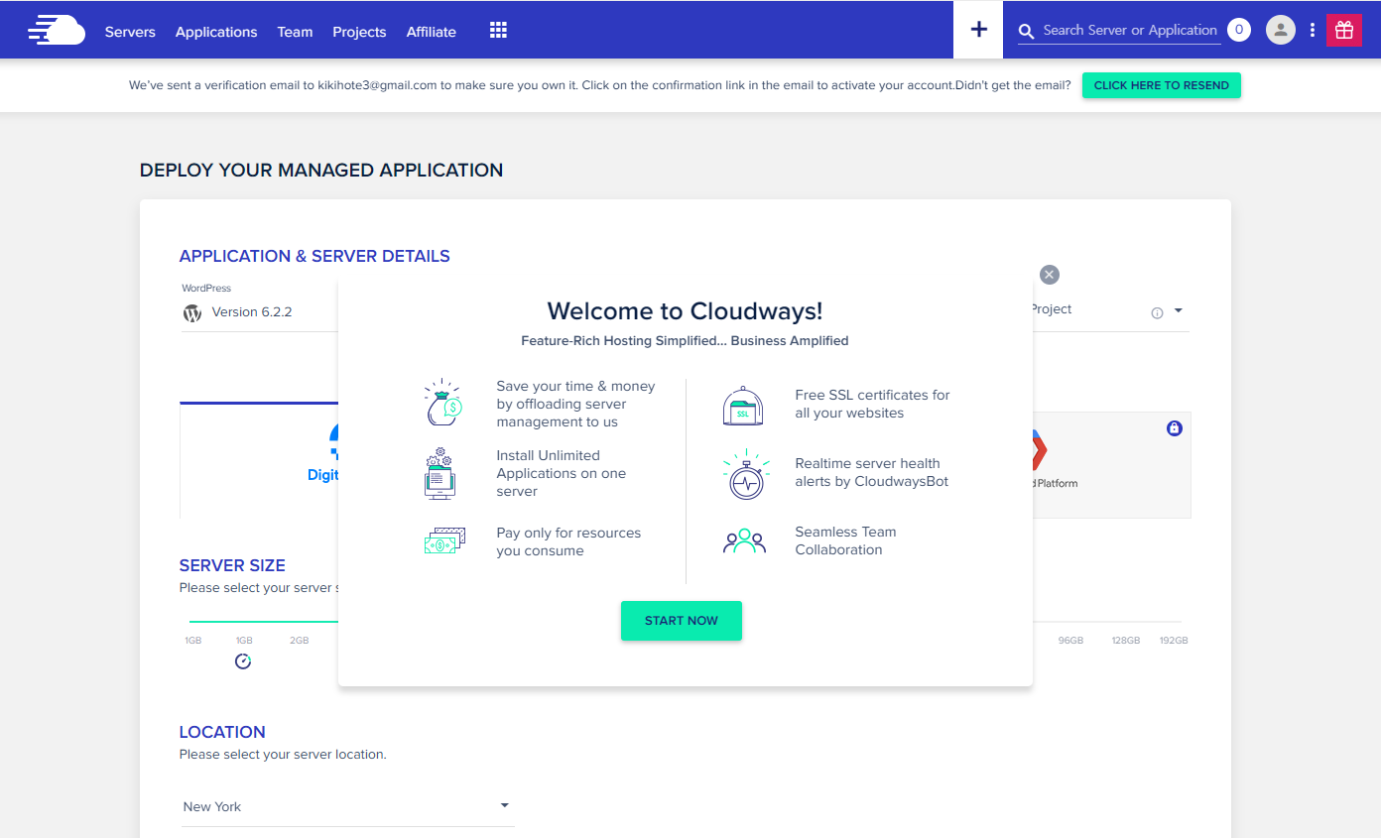
Task: Open the New York location dropdown
Action: point(348,806)
